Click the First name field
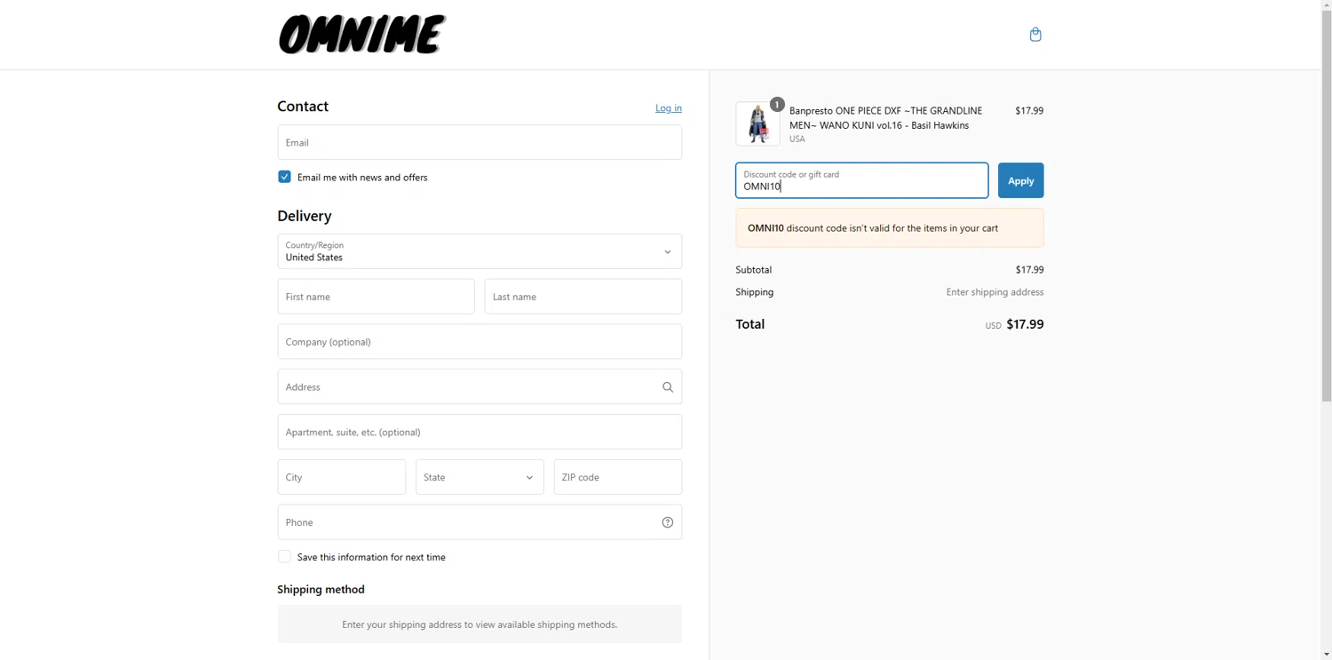This screenshot has width=1332, height=660. click(376, 297)
